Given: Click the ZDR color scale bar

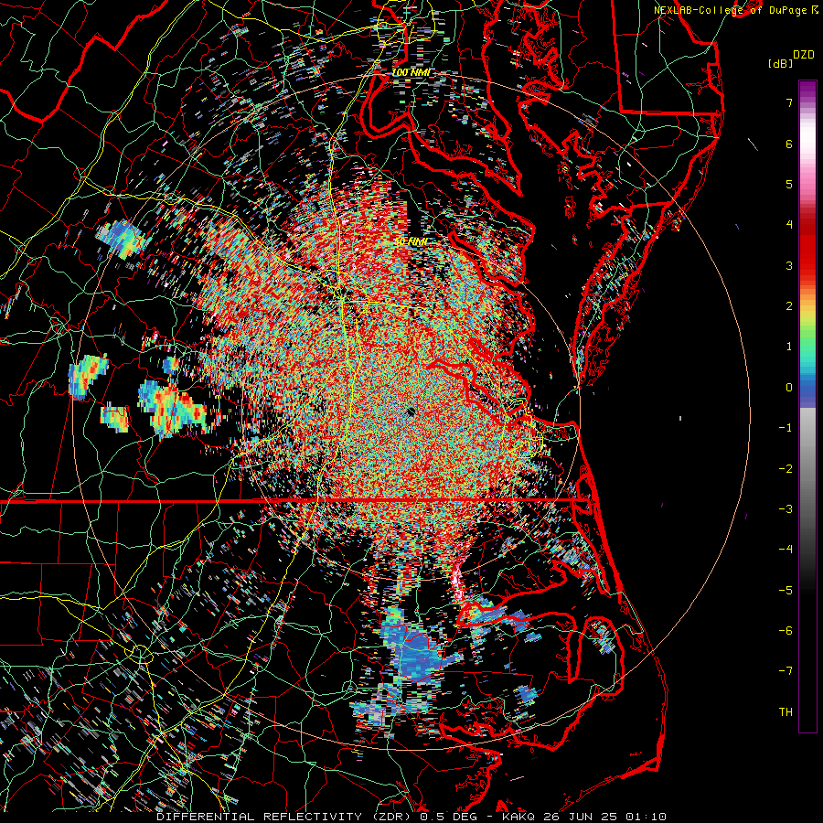Looking at the screenshot, I should click(x=807, y=406).
